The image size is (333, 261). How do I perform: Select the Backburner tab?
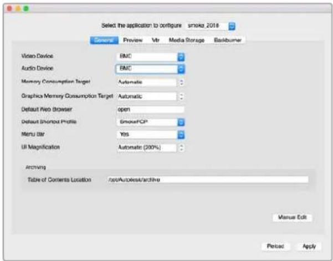tap(228, 40)
